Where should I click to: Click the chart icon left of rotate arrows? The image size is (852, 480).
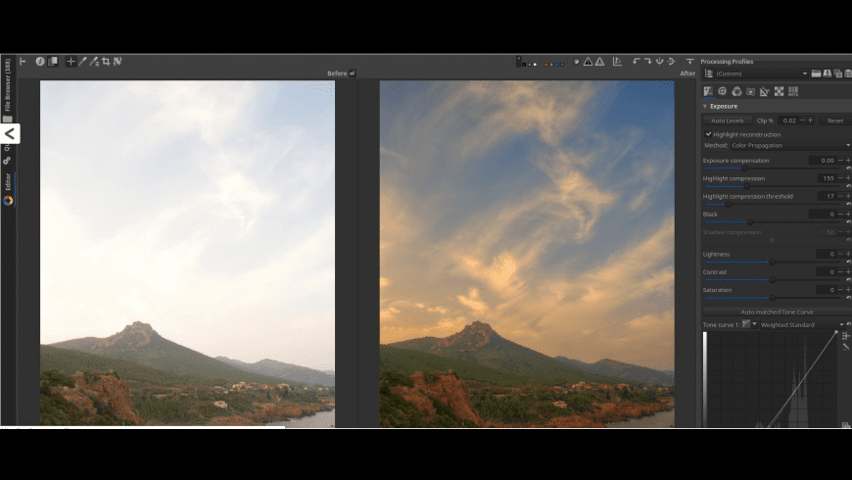coord(617,62)
